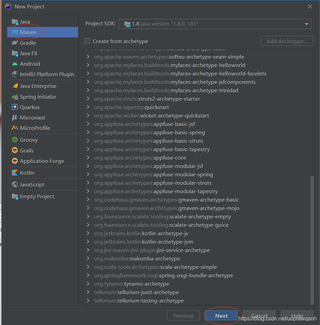This screenshot has width=320, height=325.
Task: Select the Groovy project type label
Action: [x=29, y=140]
